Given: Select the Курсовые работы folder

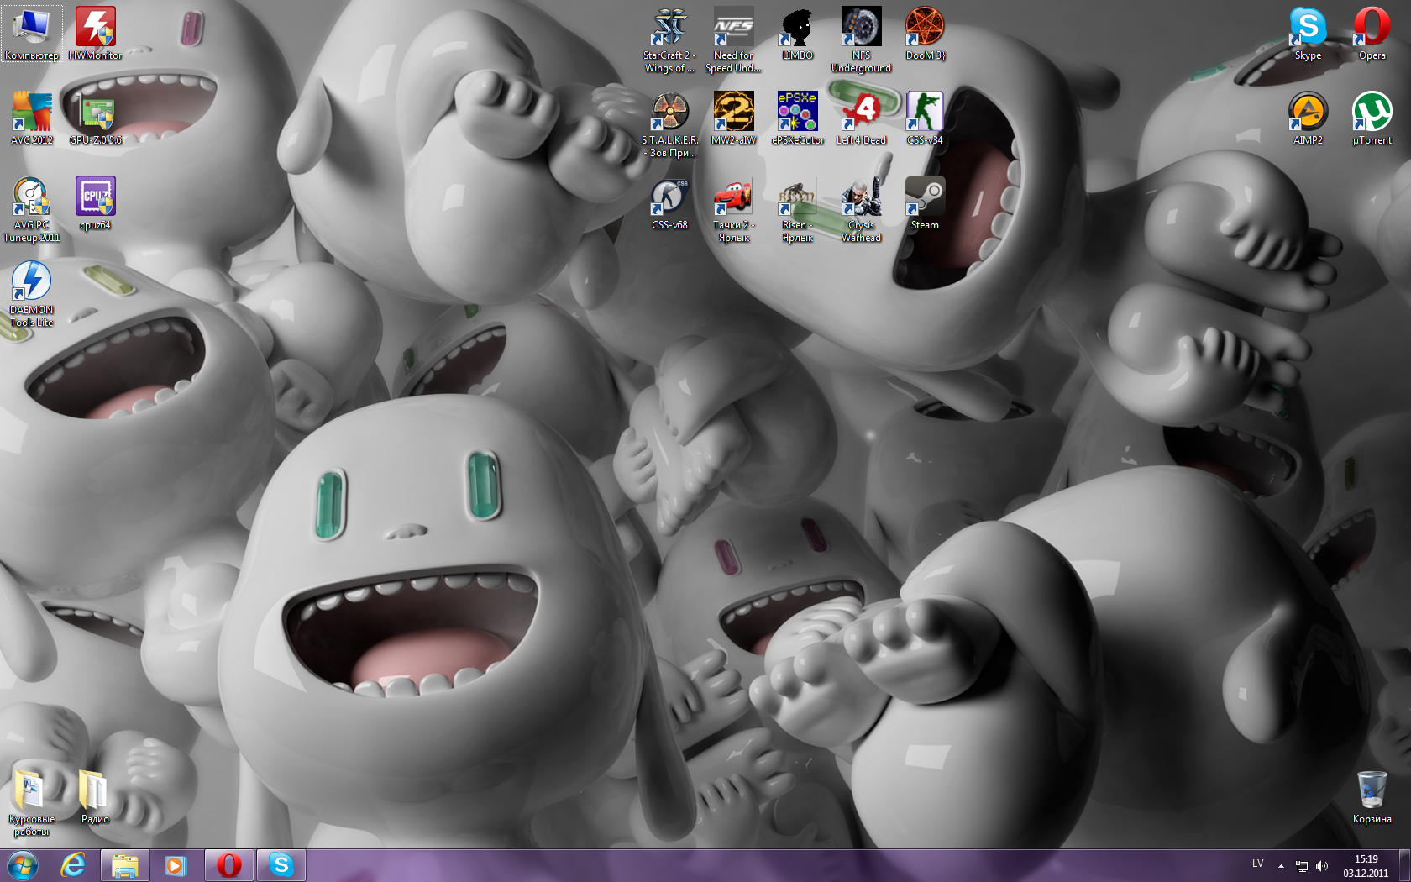Looking at the screenshot, I should click(32, 803).
